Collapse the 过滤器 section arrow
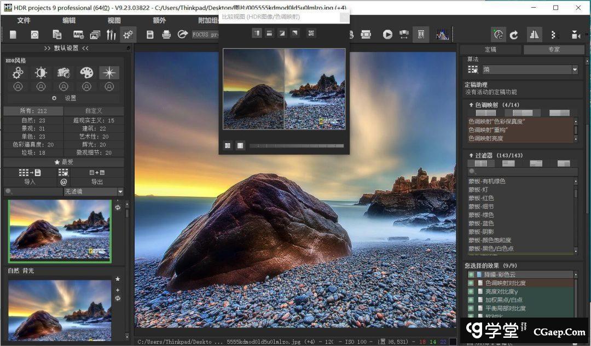 [x=471, y=155]
